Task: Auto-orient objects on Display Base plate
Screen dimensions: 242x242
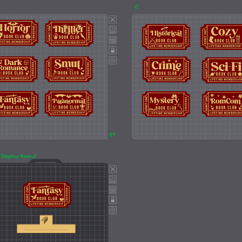Action: point(113,179)
